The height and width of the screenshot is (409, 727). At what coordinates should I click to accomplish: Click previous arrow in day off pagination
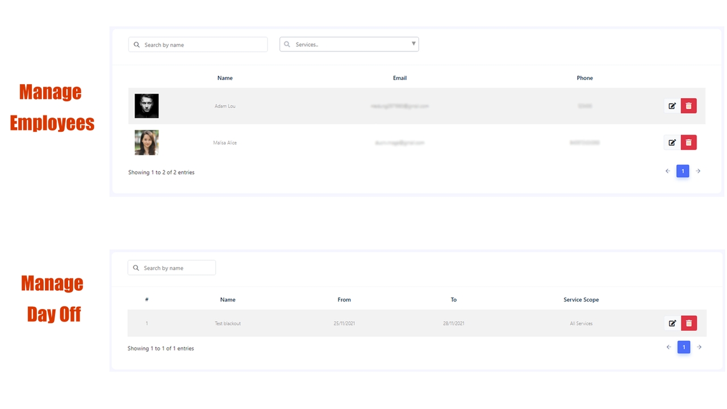point(668,347)
